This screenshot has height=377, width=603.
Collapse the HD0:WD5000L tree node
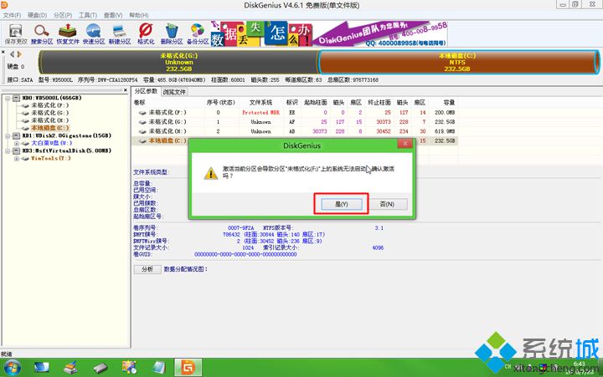[x=8, y=98]
